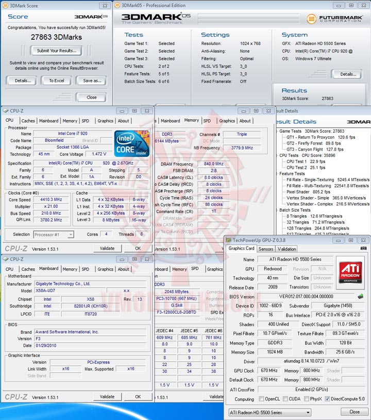The width and height of the screenshot is (371, 420).
Task: Toggle the CUDA checkbox in GPU-Z
Action: pos(285,399)
